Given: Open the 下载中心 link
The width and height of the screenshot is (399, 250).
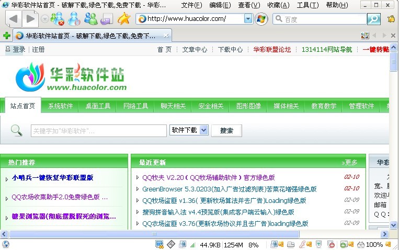Looking at the screenshot, I should point(230,49).
